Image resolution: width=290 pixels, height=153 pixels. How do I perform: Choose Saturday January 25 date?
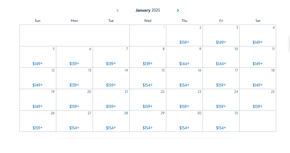(258, 100)
